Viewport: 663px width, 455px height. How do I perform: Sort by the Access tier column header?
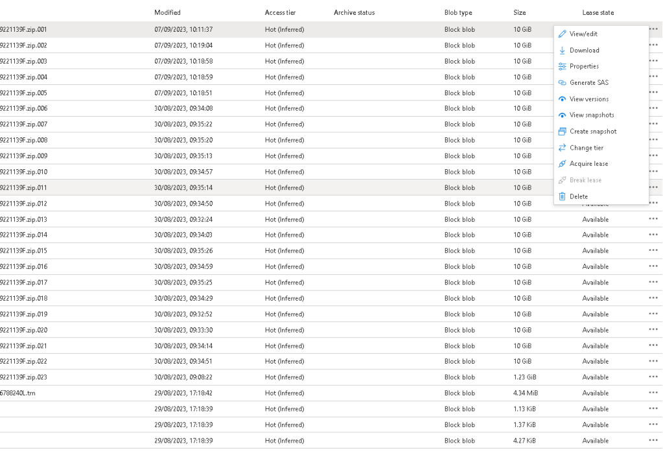click(x=281, y=13)
